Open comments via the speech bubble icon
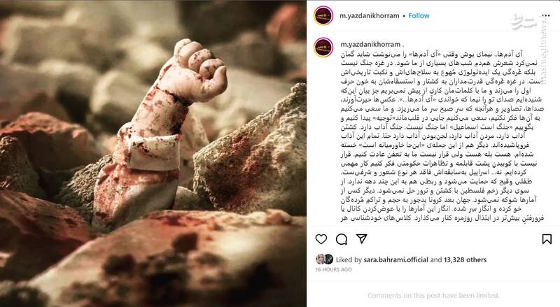This screenshot has width=560, height=307. 342,239
